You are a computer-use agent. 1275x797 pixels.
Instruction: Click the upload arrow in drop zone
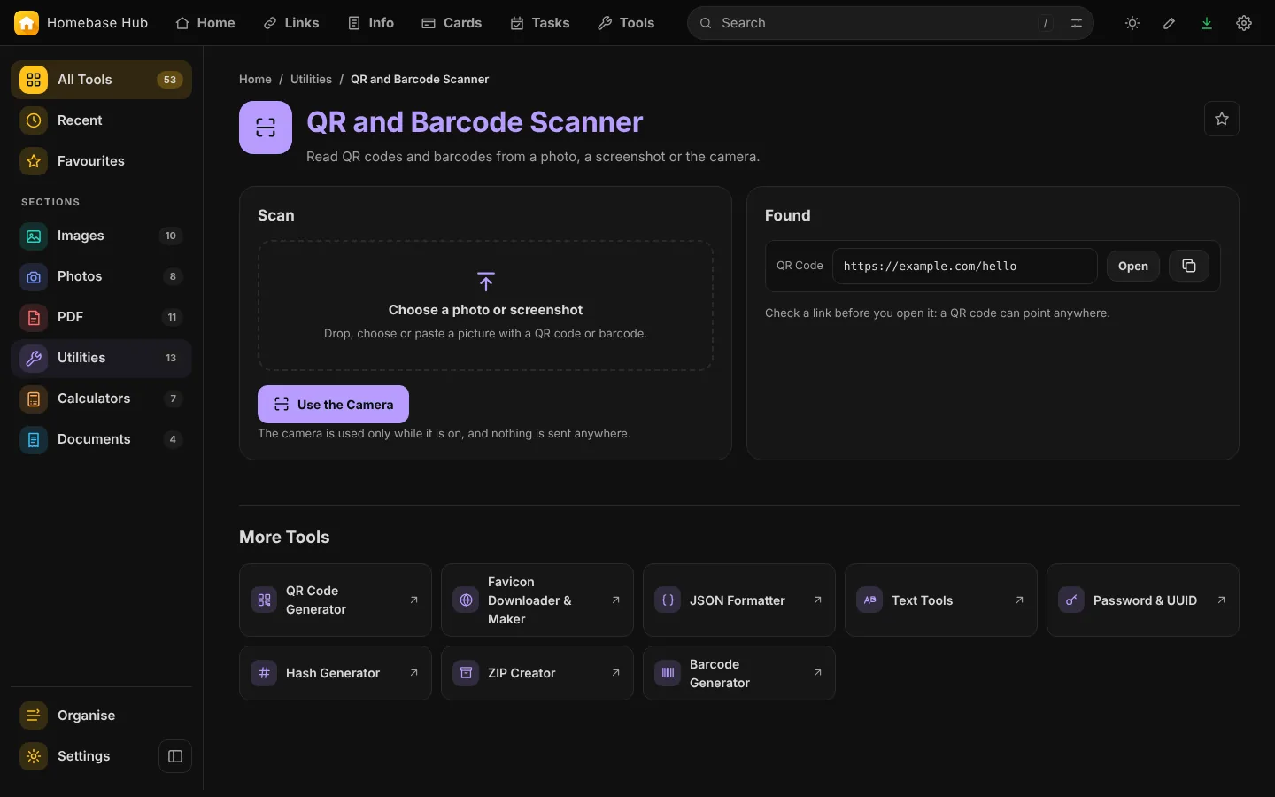[x=485, y=282]
